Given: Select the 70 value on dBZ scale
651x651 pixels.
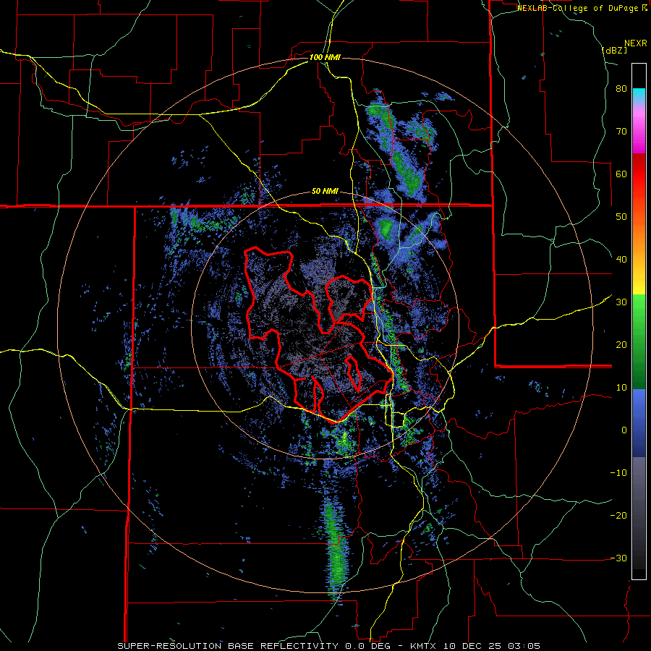Looking at the screenshot, I should [621, 131].
